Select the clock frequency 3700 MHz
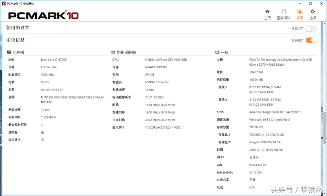 tap(47, 75)
